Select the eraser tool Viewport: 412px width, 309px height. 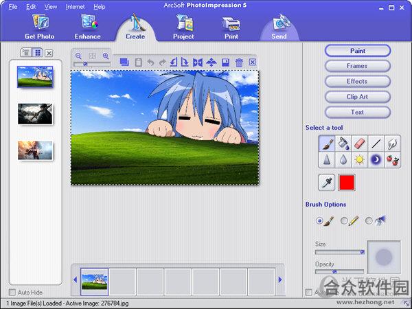[x=359, y=144]
